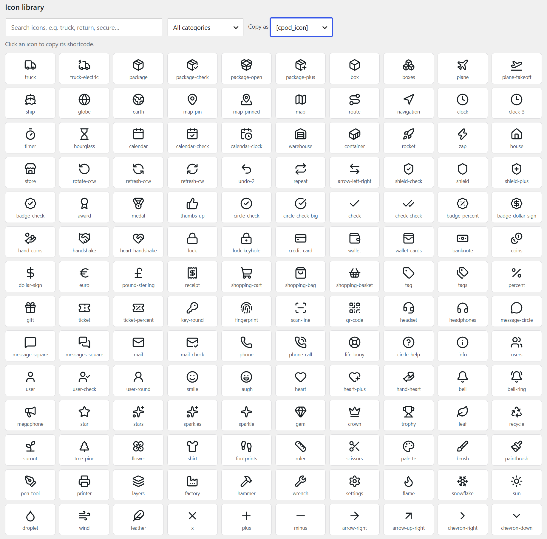Screen dimensions: 547x539
Task: Click the fingerprint icon tile
Action: [x=246, y=311]
